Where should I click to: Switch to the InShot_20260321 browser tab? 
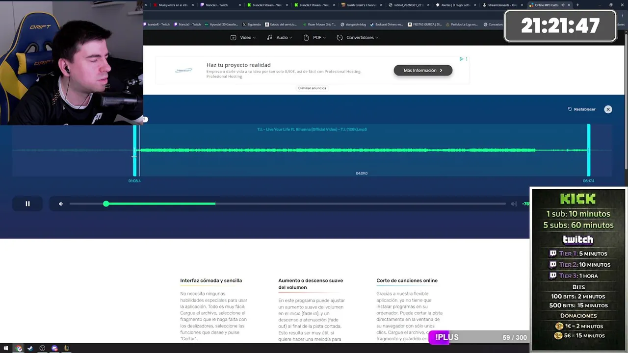tap(408, 5)
